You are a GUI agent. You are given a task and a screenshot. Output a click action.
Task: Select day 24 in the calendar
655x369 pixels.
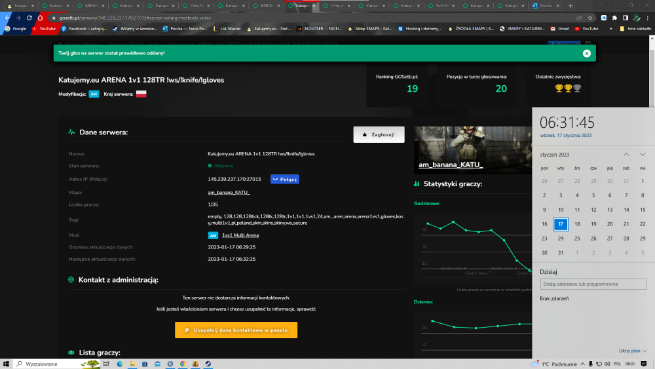(x=561, y=238)
